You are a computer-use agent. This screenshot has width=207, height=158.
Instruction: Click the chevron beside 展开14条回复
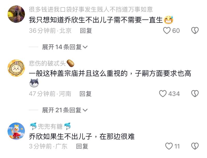coord(85,47)
